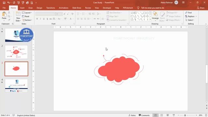Click Shape Outline button

click(174, 16)
